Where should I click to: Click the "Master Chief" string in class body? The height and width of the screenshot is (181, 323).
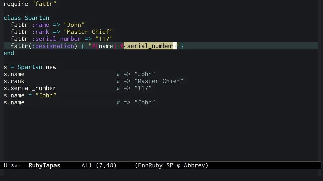coord(88,32)
